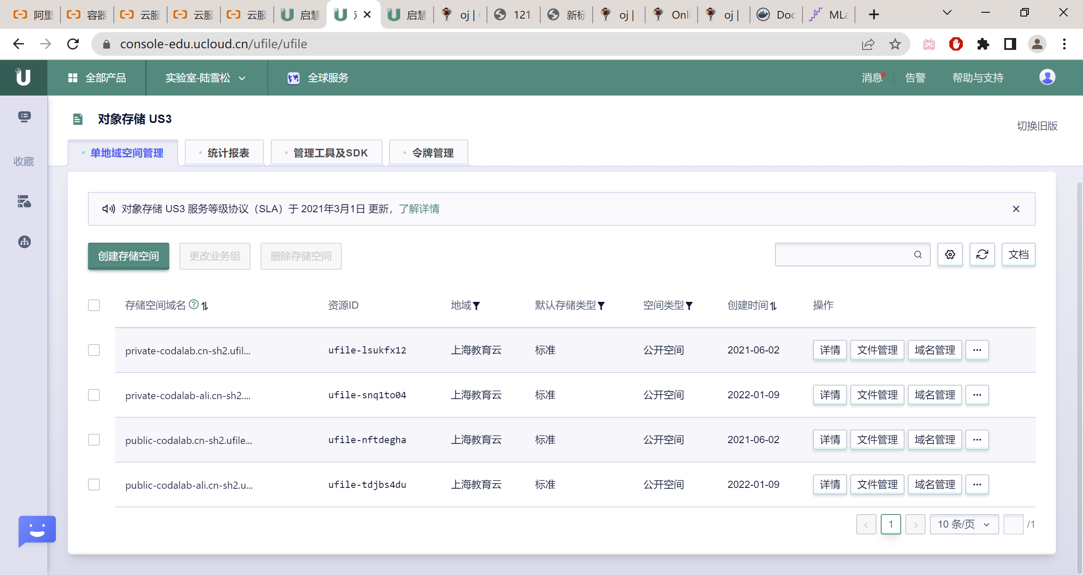This screenshot has height=575, width=1083.
Task: Open the network topology sidebar icon
Action: (x=24, y=242)
